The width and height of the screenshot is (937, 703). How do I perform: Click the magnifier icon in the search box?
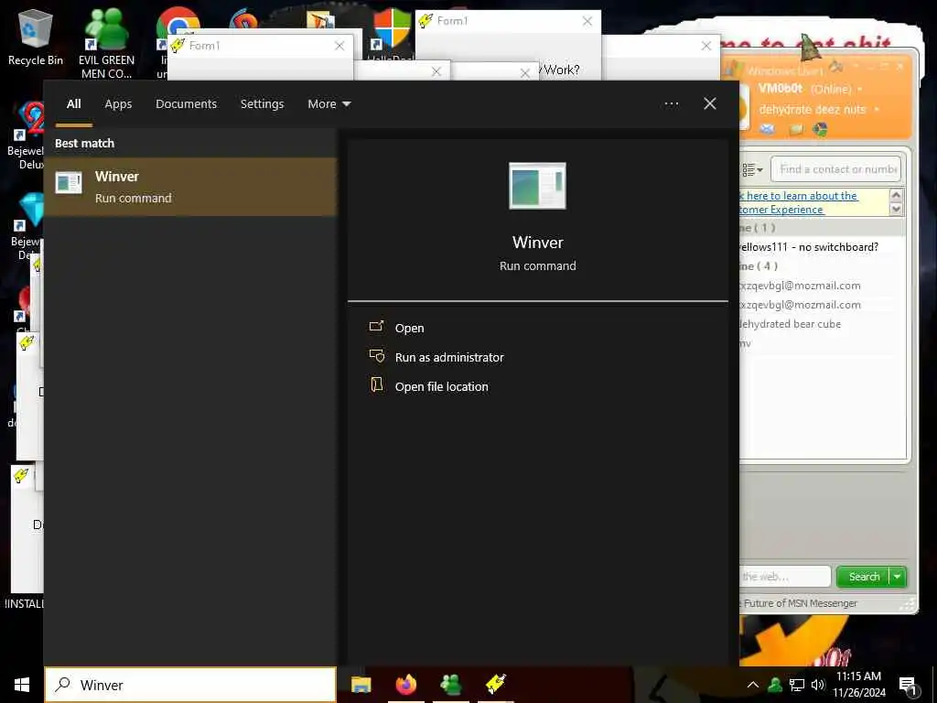pos(63,685)
